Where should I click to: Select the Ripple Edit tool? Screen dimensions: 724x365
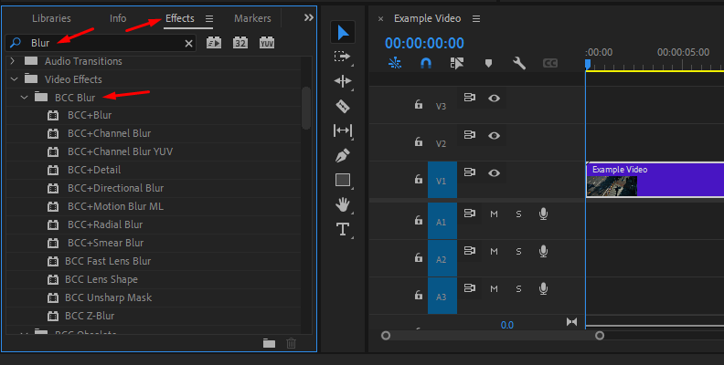(x=343, y=81)
